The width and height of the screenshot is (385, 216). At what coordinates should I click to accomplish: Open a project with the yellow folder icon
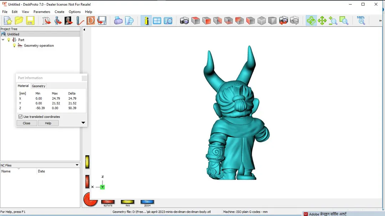[19, 21]
